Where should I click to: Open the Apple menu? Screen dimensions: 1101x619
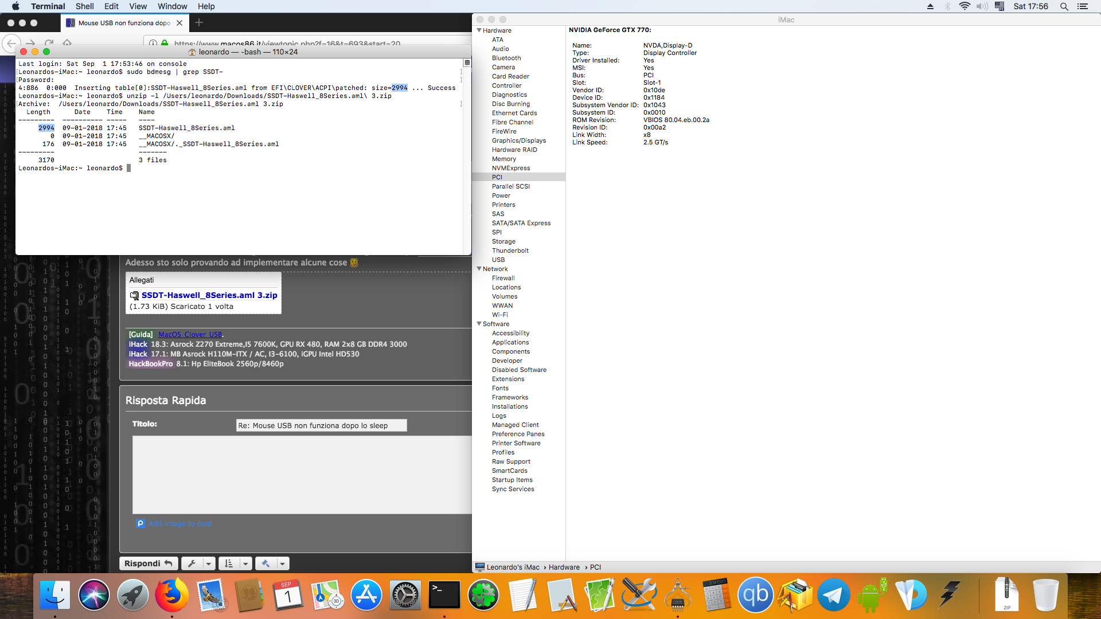15,6
